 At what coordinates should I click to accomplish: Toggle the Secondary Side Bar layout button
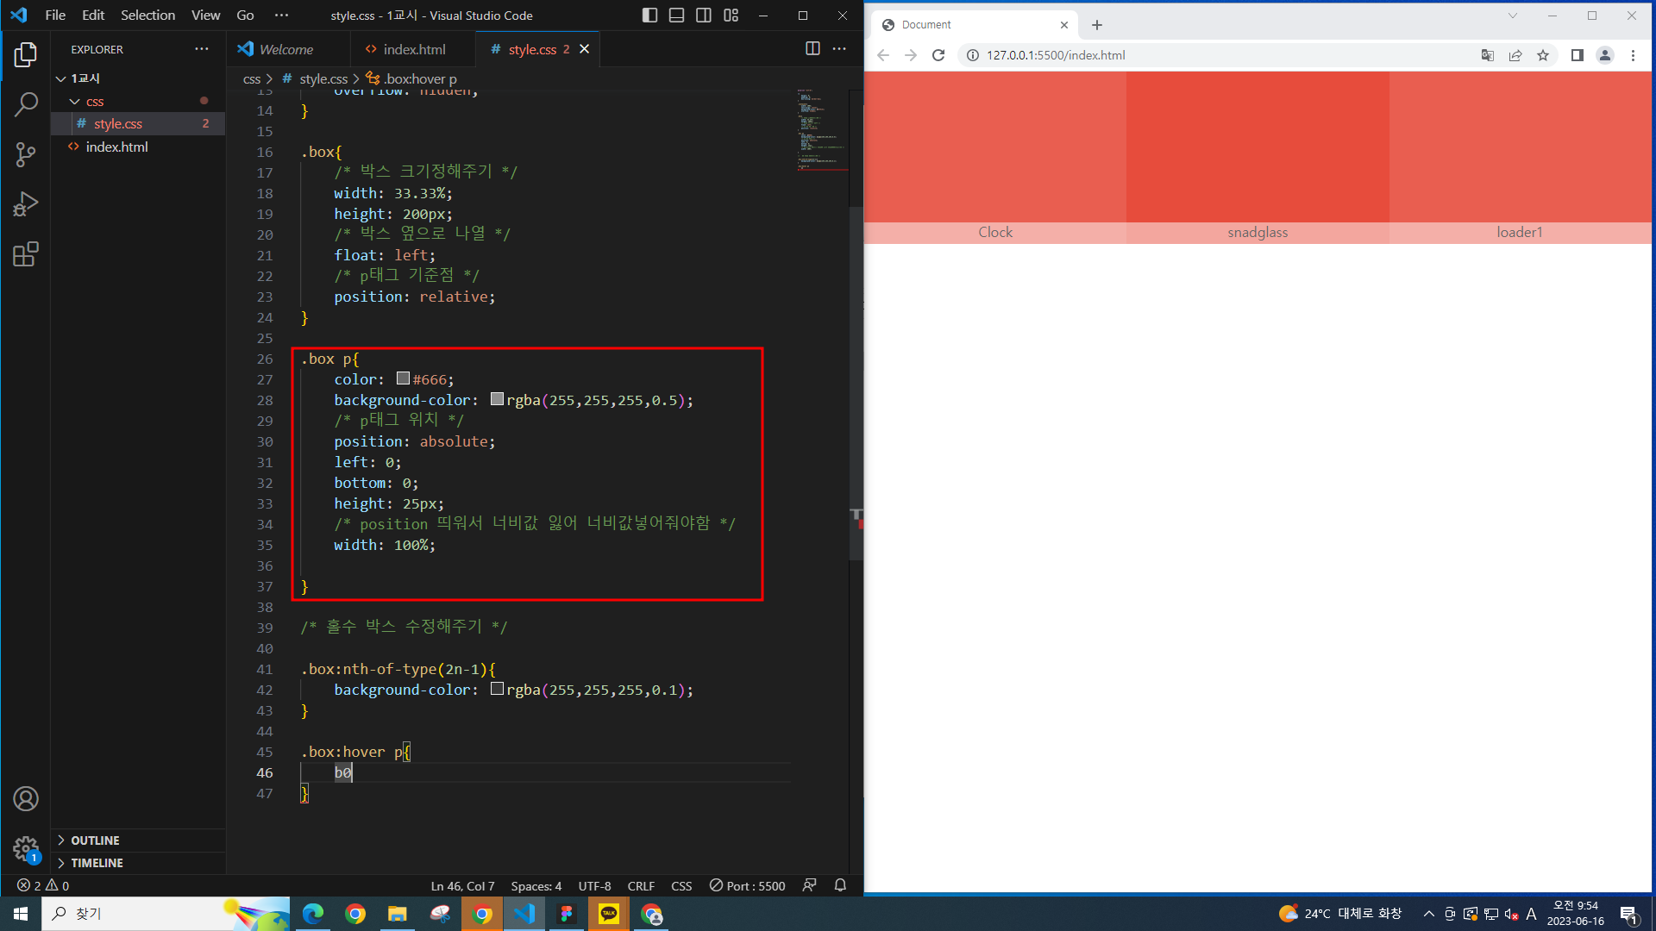[x=704, y=16]
